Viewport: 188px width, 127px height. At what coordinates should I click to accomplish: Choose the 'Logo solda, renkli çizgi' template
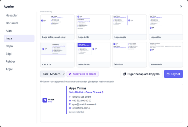point(57,27)
